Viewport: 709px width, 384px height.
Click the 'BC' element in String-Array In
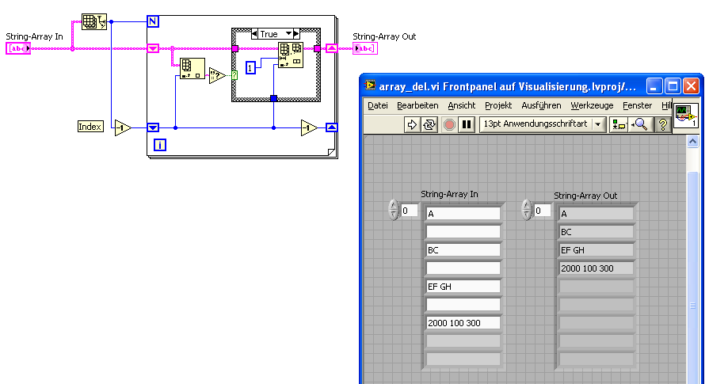click(x=463, y=250)
